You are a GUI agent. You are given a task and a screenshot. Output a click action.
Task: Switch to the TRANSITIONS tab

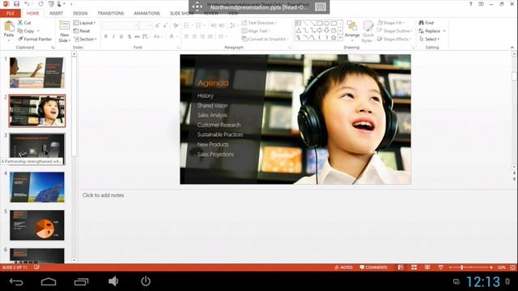tap(111, 13)
